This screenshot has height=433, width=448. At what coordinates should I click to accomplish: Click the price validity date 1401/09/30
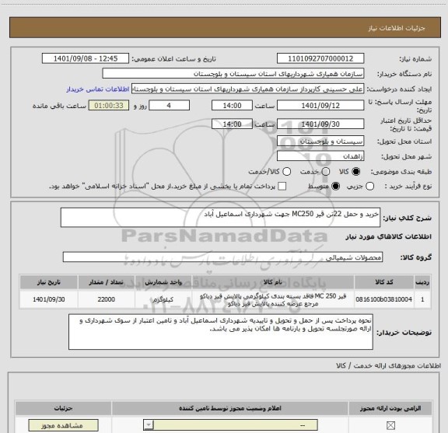coord(320,124)
